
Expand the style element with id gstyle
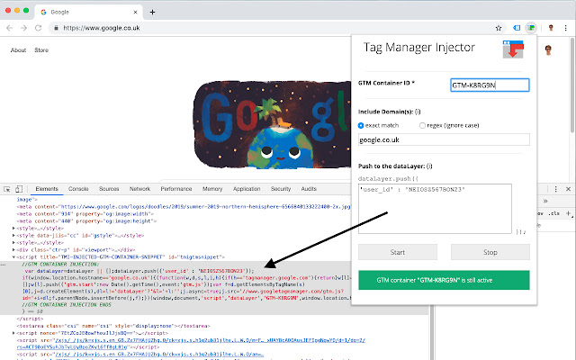click(x=14, y=233)
